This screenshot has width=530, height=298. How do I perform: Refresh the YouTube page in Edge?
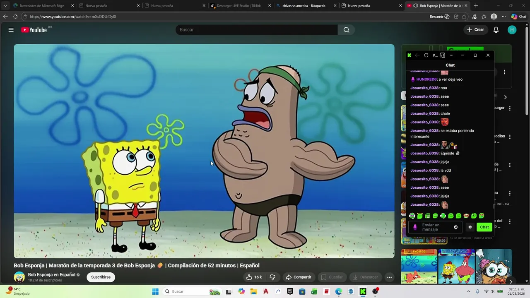point(15,17)
